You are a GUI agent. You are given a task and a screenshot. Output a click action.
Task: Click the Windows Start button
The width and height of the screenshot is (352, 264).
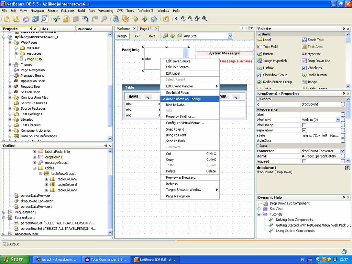[x=15, y=260]
